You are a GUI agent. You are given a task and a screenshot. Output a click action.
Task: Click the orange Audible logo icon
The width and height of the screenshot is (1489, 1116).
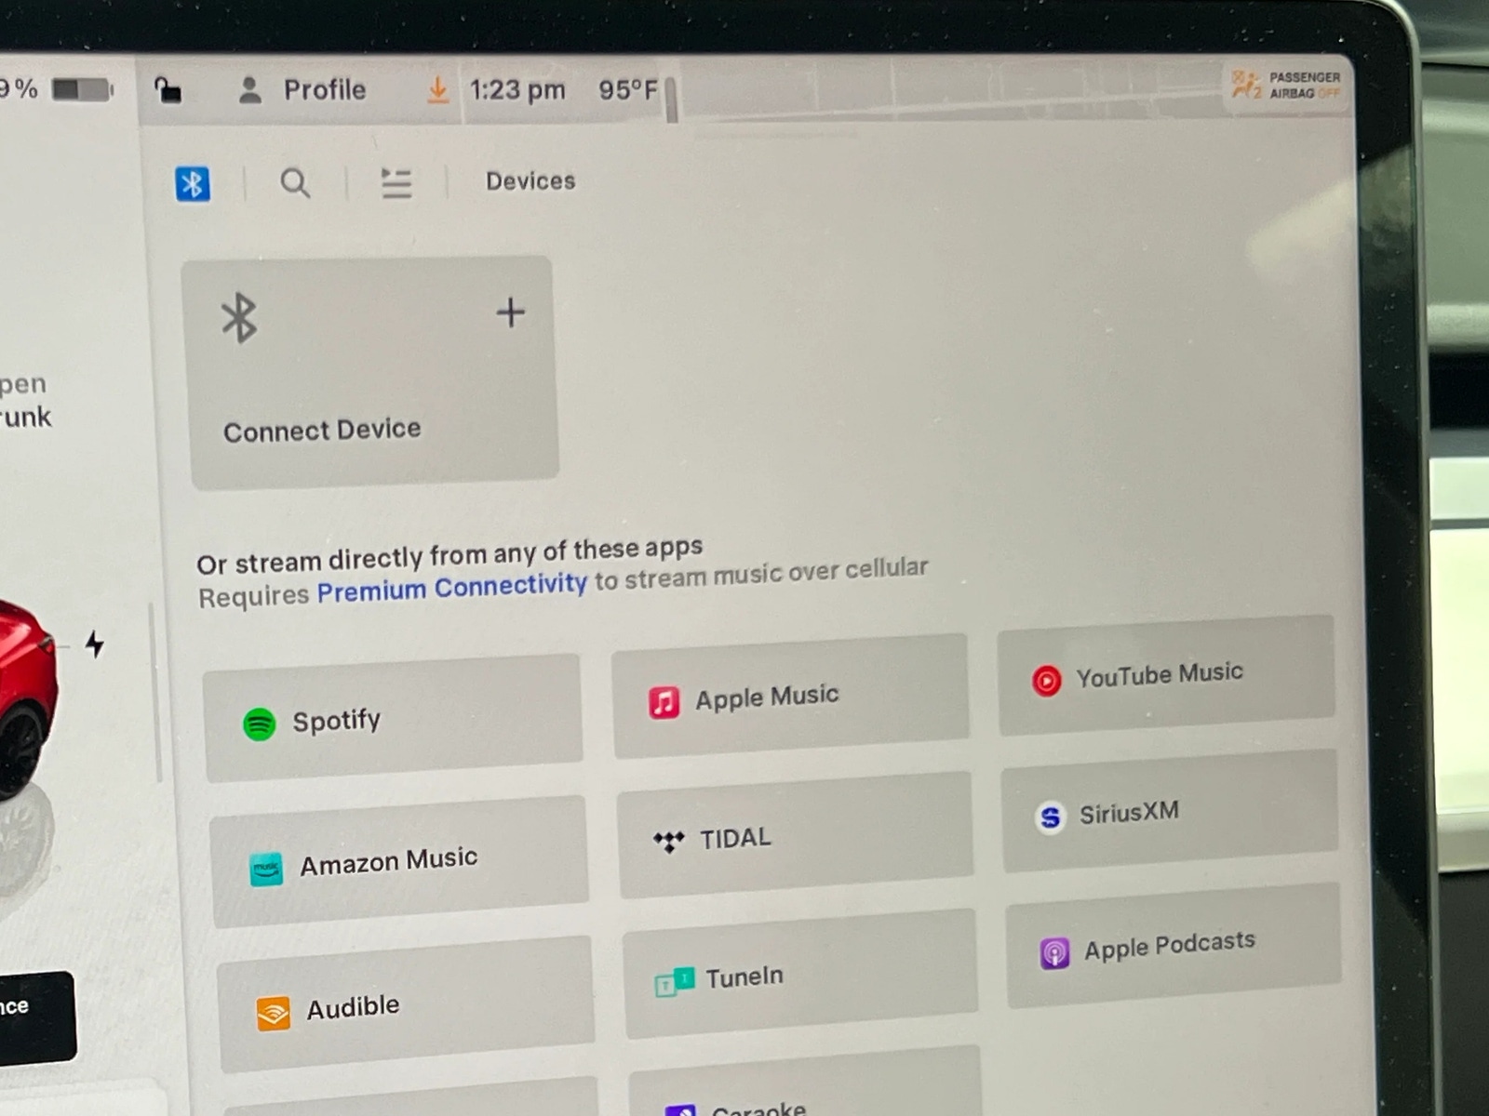click(x=274, y=1014)
